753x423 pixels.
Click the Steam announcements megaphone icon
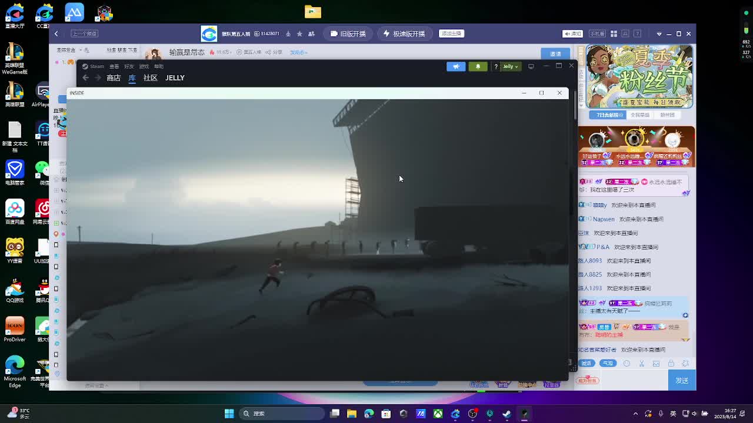[456, 66]
